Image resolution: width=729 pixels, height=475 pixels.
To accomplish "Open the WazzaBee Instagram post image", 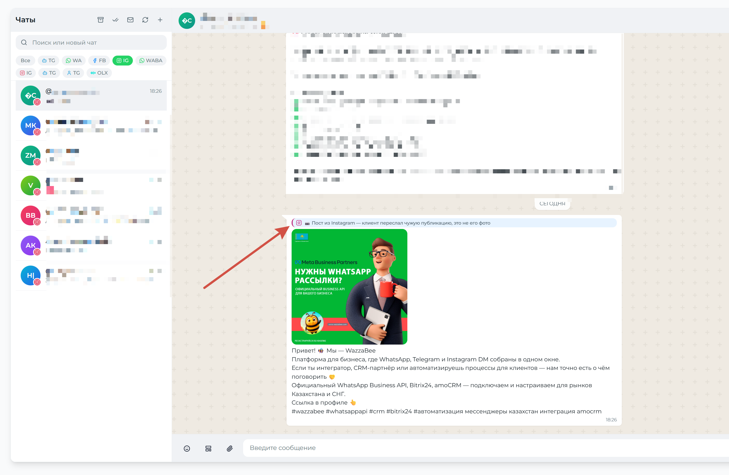I will [x=349, y=286].
